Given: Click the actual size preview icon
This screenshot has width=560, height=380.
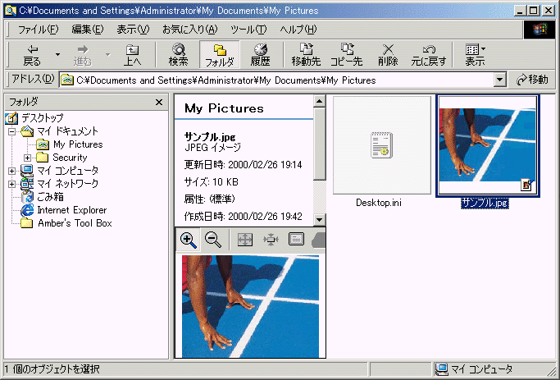Looking at the screenshot, I should point(296,239).
